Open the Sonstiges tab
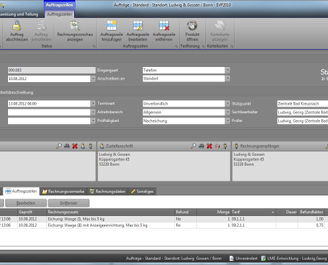This screenshot has height=265, width=328. [142, 191]
